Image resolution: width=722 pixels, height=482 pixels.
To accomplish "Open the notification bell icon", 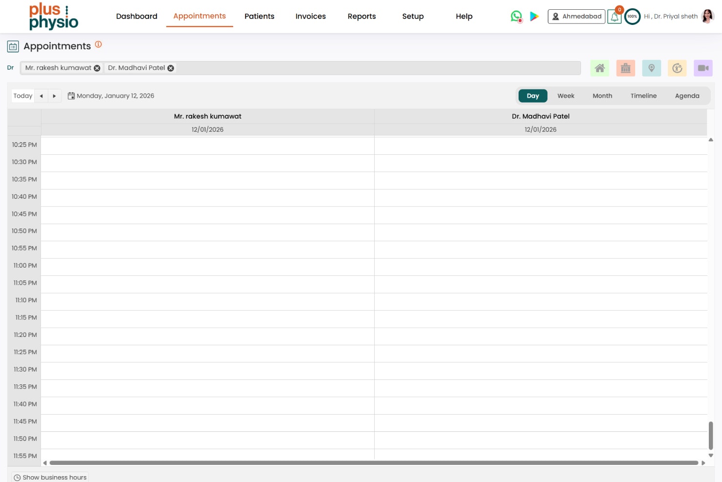I will pos(614,16).
